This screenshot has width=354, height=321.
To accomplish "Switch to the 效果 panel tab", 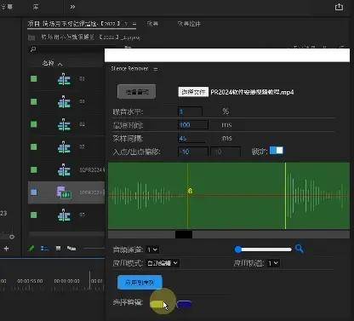I will pyautogui.click(x=152, y=24).
